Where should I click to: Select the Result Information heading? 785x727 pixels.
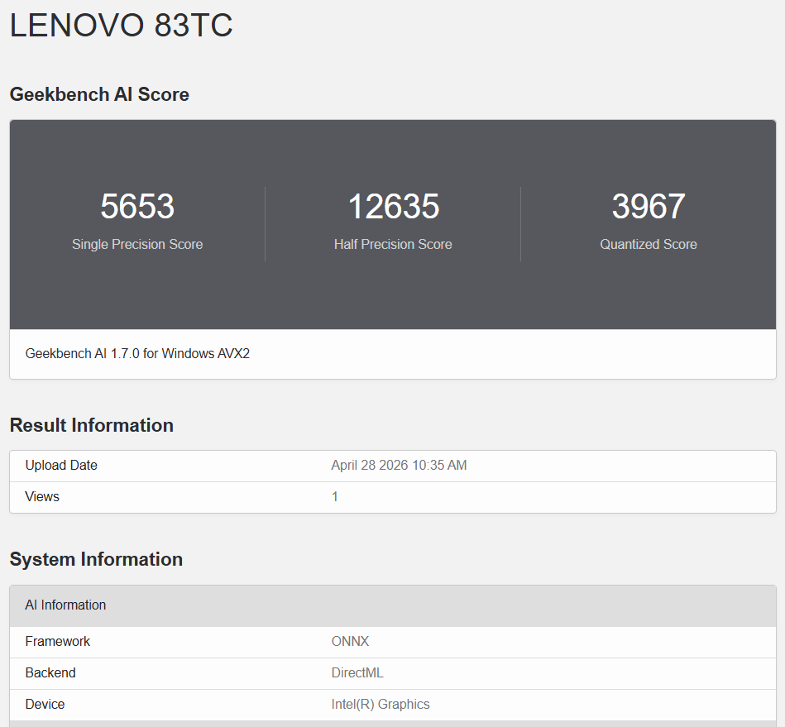92,425
